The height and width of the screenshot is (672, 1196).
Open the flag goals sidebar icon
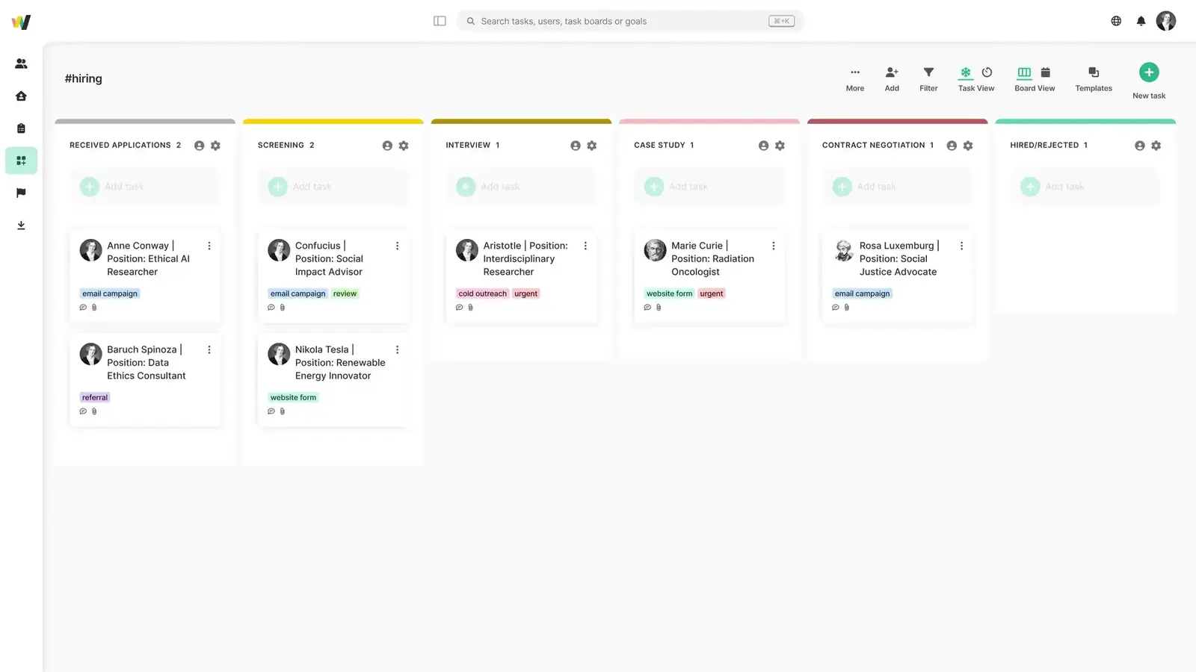[x=21, y=193]
